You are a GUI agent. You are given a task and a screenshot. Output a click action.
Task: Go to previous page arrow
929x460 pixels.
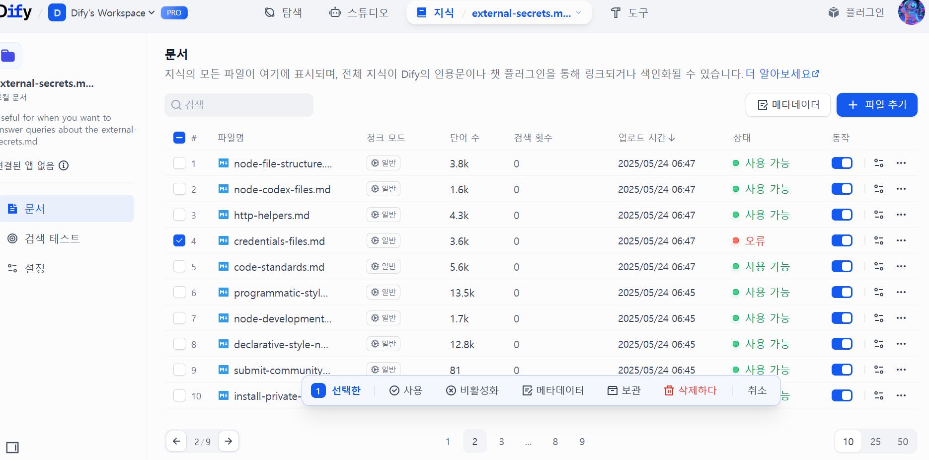click(x=176, y=441)
